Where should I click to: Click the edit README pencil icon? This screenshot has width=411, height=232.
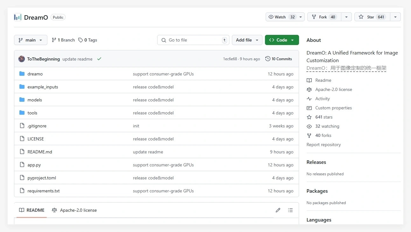click(x=278, y=210)
